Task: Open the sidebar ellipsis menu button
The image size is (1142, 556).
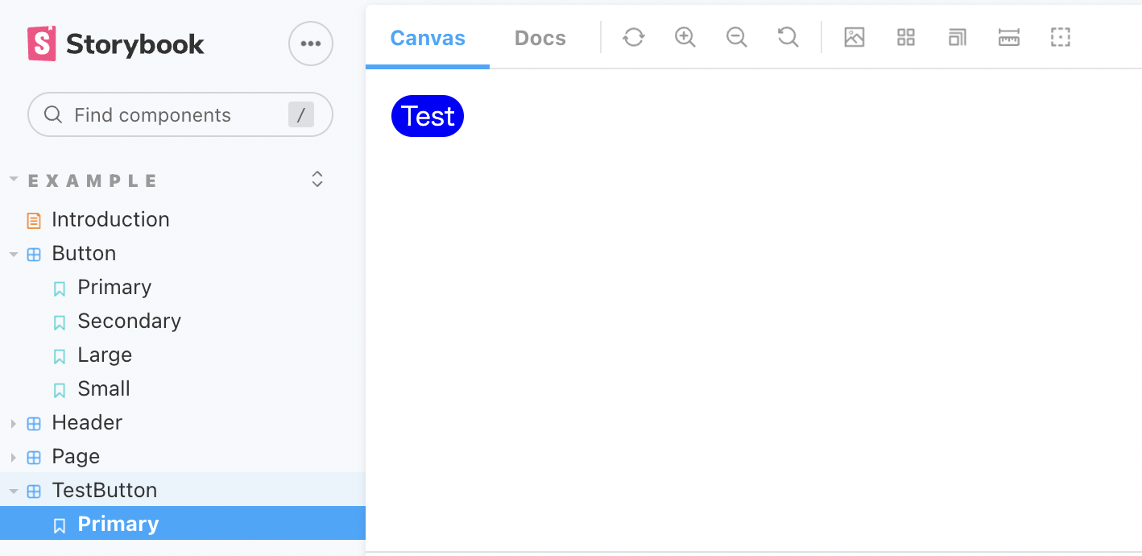Action: pyautogui.click(x=311, y=44)
